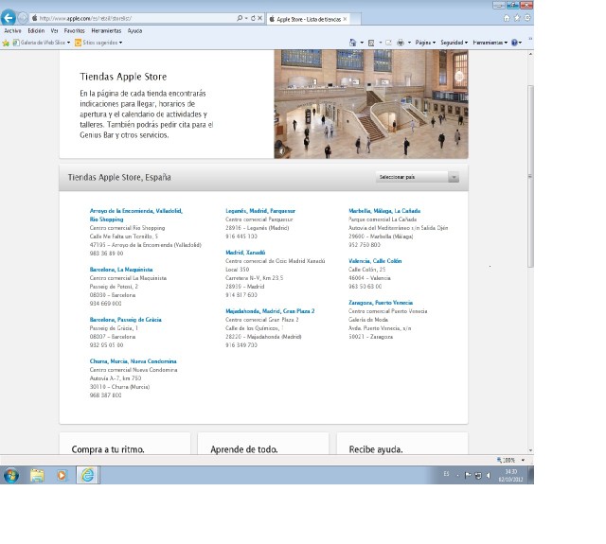The image size is (606, 544).
Task: Open the Favoritos menu
Action: tap(75, 31)
